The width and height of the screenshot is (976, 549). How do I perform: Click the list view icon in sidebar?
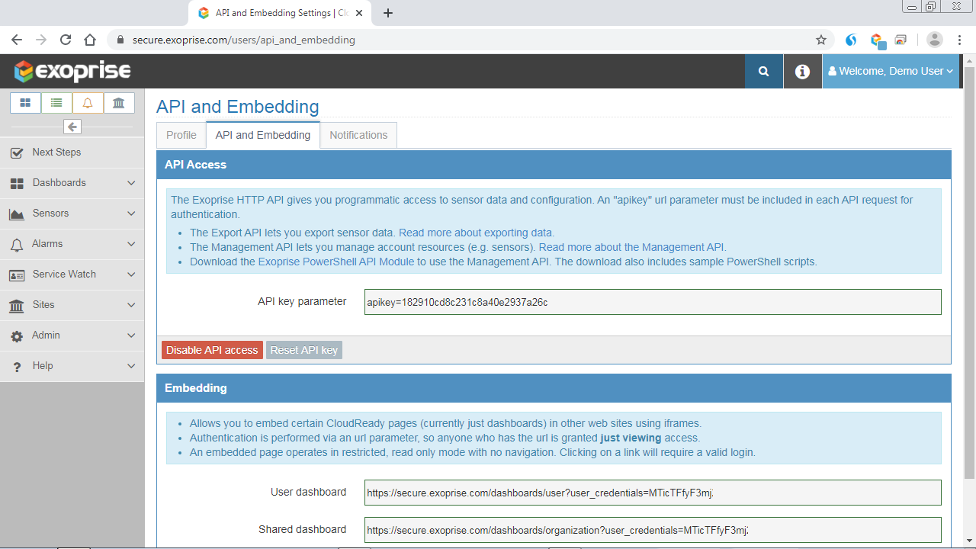point(56,103)
